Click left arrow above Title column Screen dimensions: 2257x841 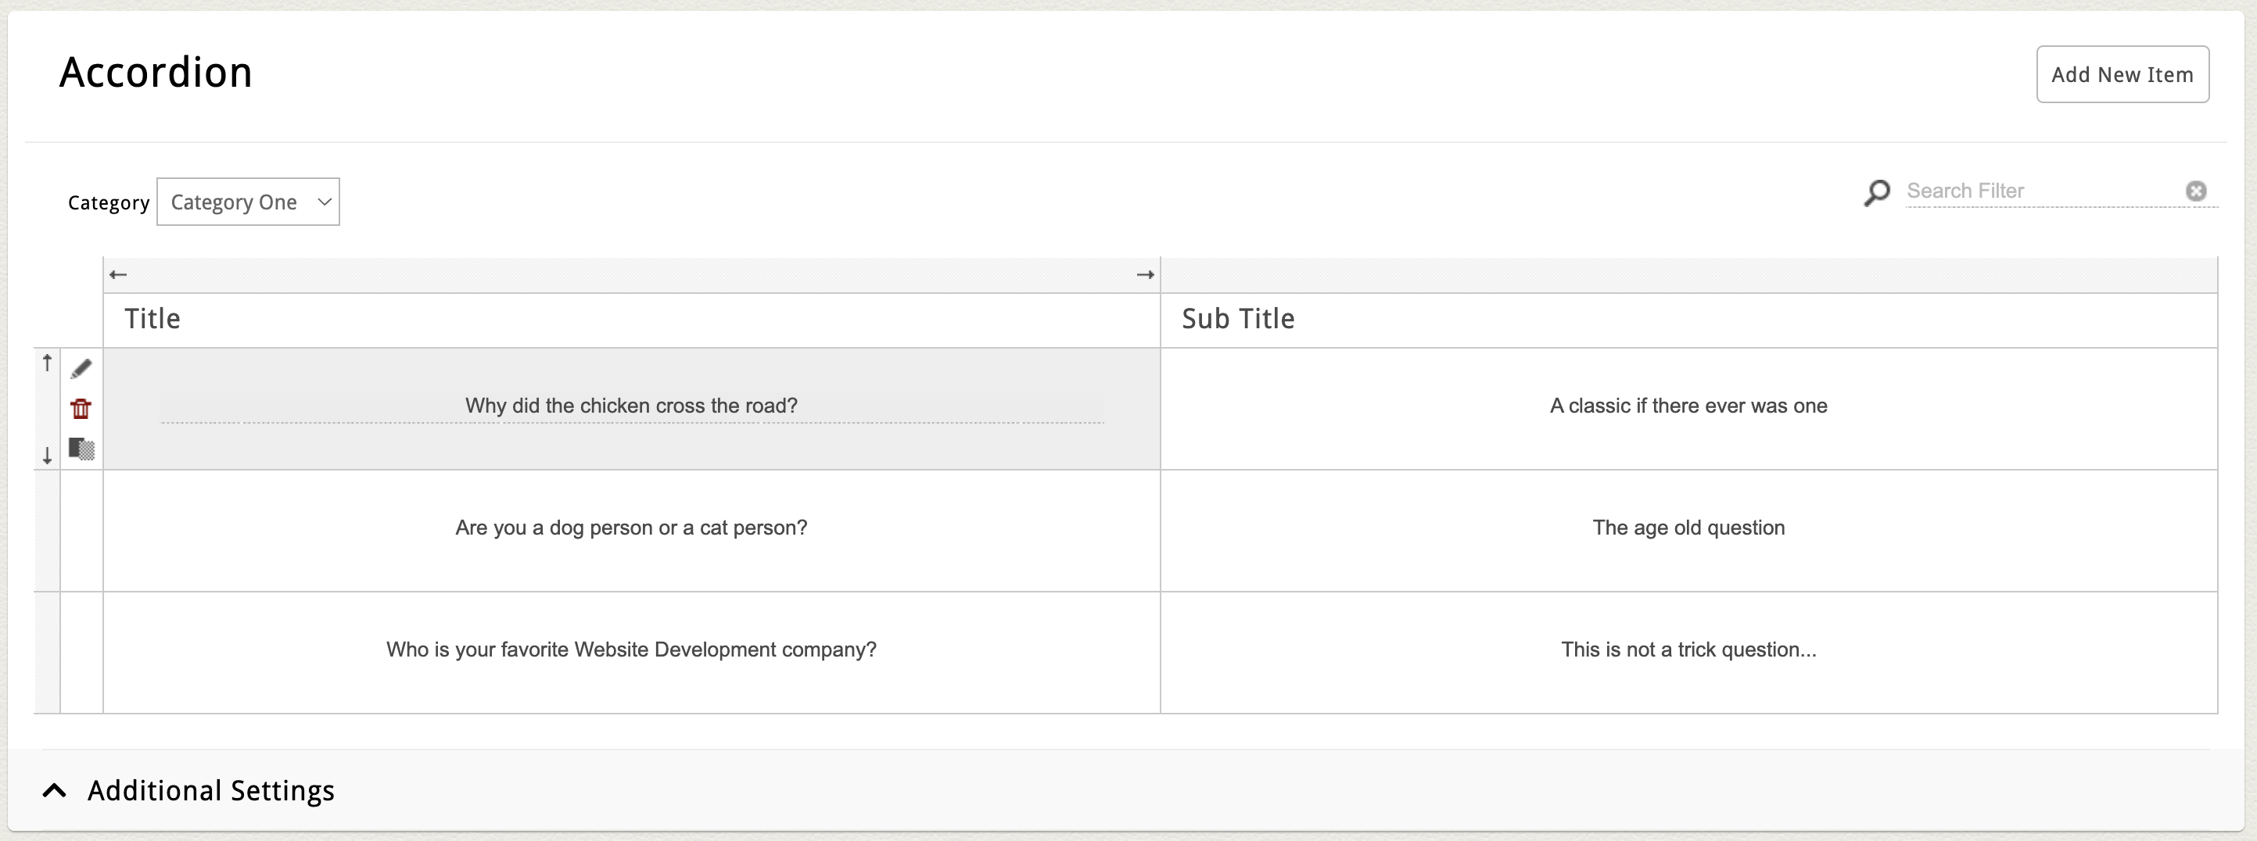click(118, 275)
